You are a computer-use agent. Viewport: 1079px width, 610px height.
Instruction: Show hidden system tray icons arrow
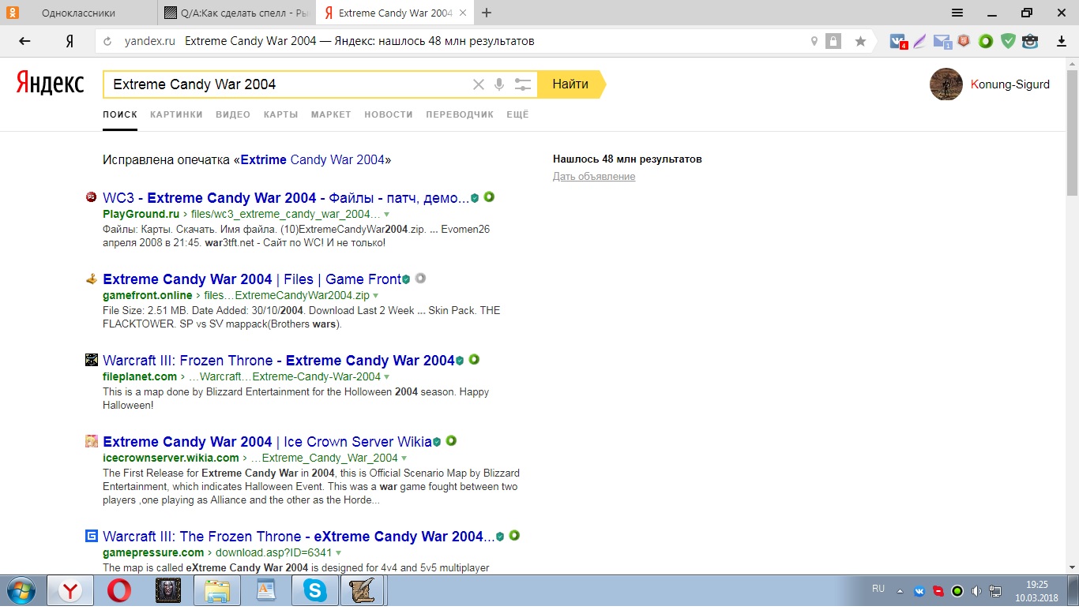click(x=900, y=590)
